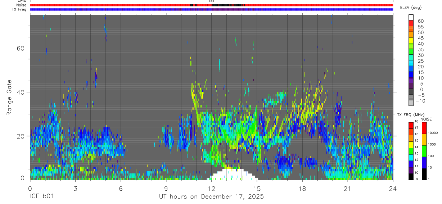Click the '12' tick label on the UT hours axis
This screenshot has height=204, width=442.
pos(211,189)
